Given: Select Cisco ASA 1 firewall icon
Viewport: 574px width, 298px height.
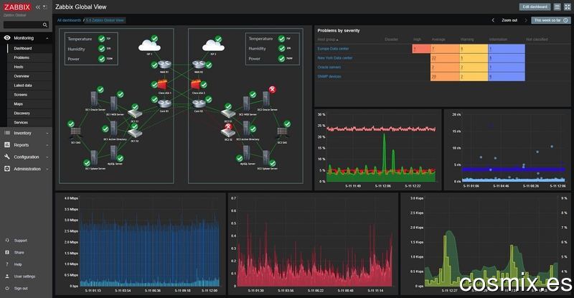Looking at the screenshot, I should (x=162, y=85).
